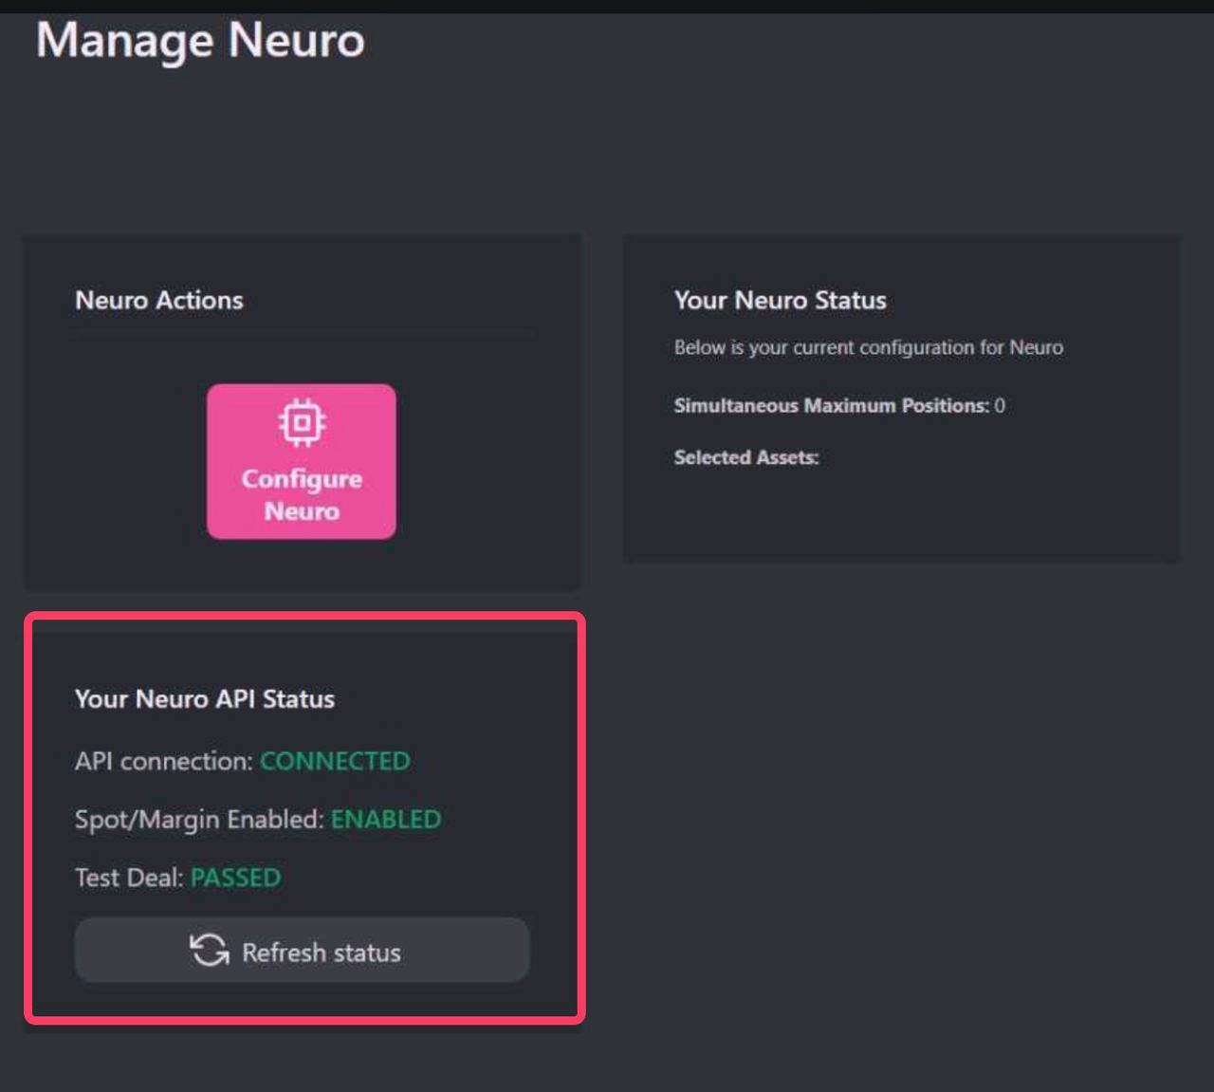Screen dimensions: 1214x1092
Task: Click the green ENABLED status text
Action: (x=386, y=819)
